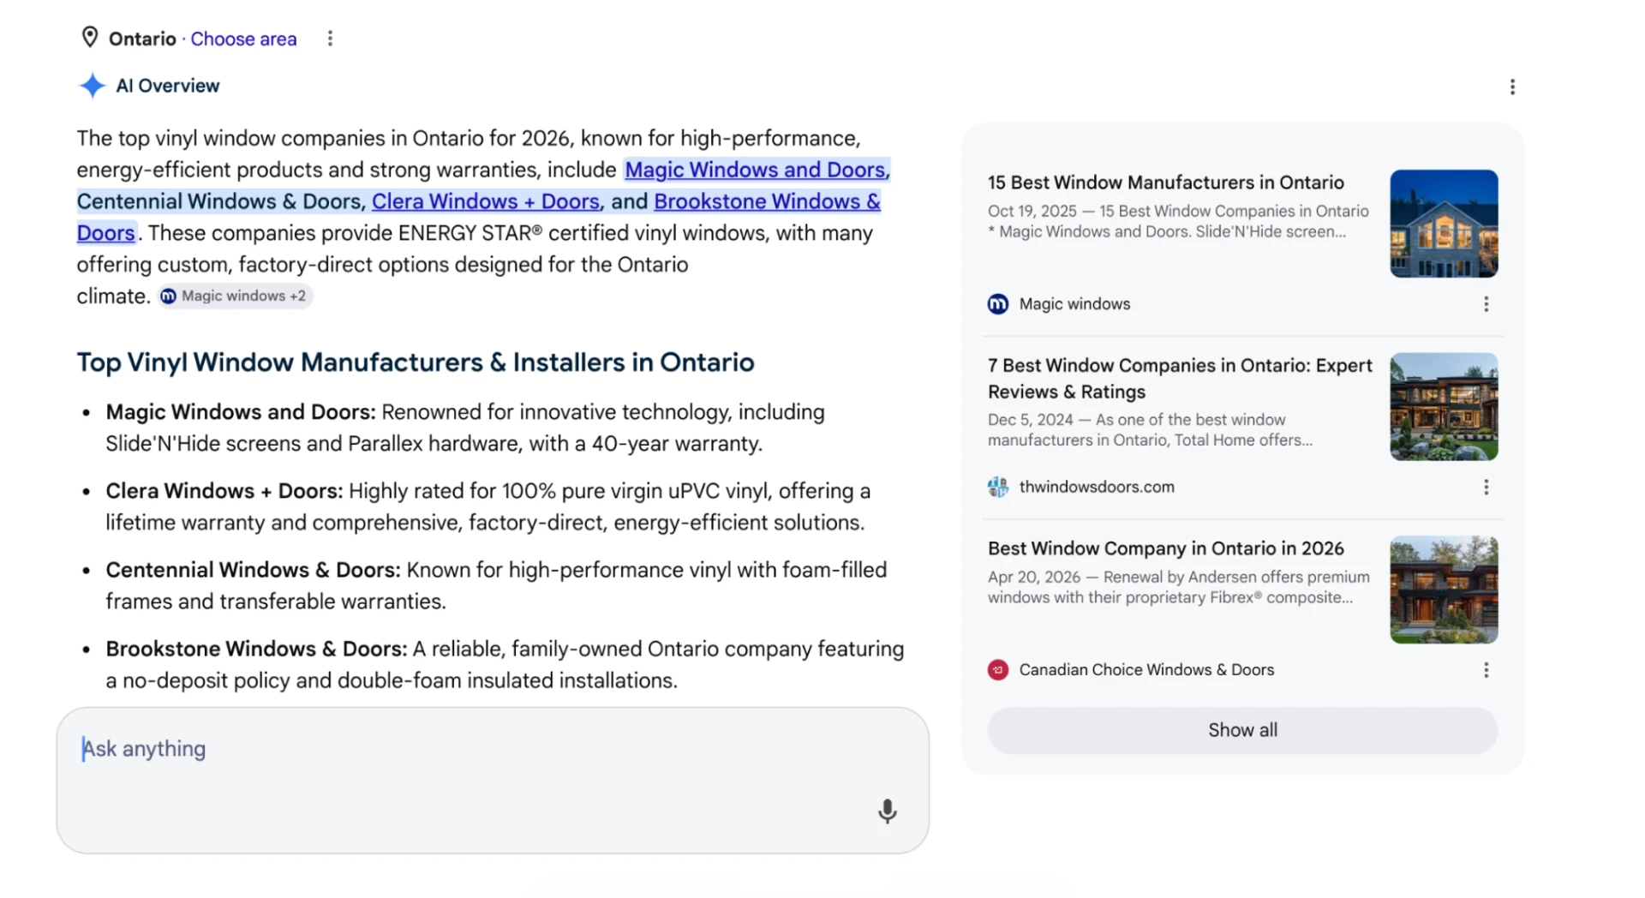Click the Centennial Windows & Doors bullet title

point(253,570)
